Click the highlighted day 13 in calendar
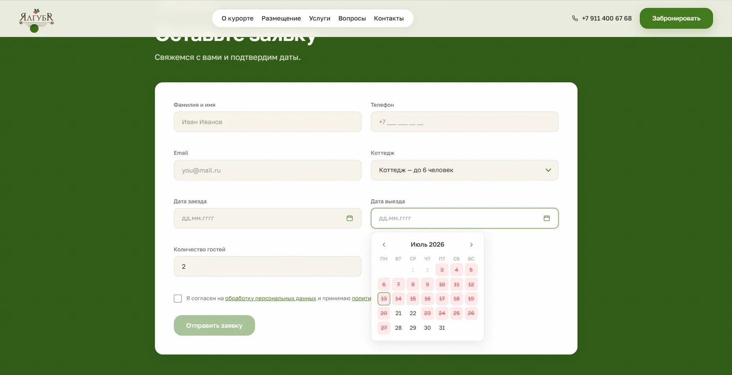The width and height of the screenshot is (732, 375). 384,299
